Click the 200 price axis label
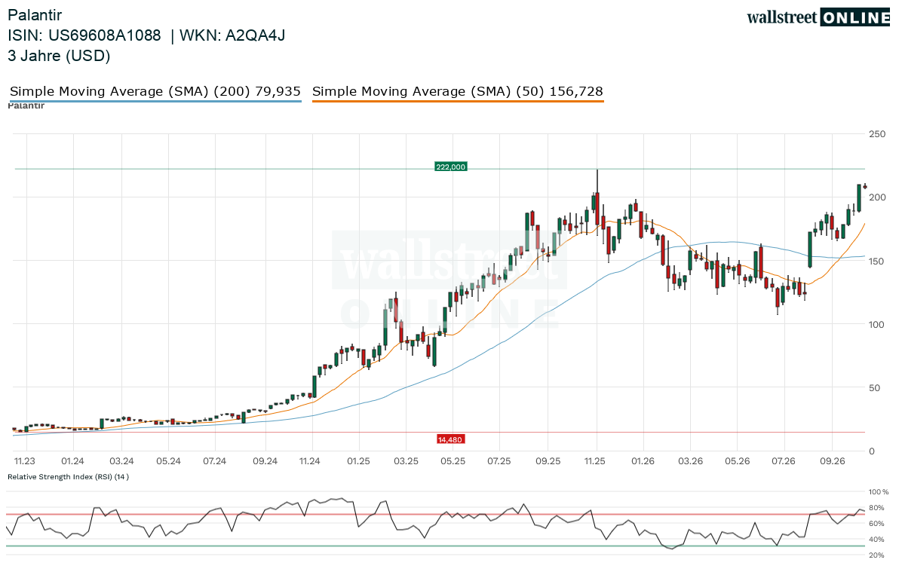This screenshot has width=899, height=575. click(x=877, y=197)
